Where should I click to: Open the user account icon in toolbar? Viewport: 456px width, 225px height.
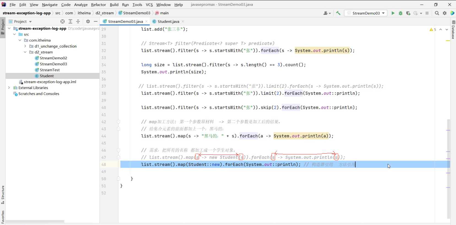coord(327,13)
